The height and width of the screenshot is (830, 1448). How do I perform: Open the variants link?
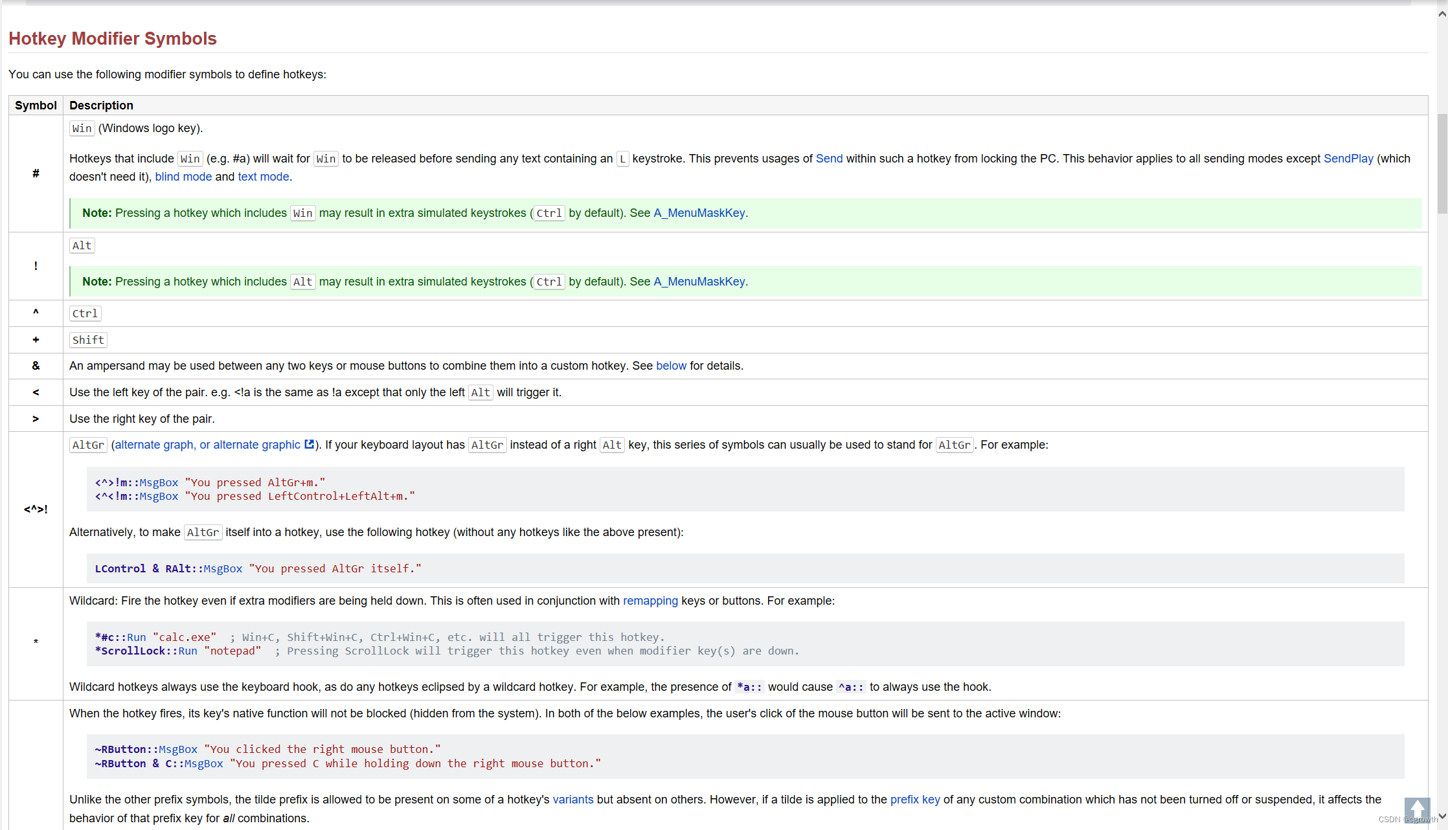coord(572,800)
